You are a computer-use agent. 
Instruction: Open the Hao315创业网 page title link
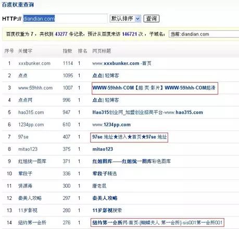point(147,112)
